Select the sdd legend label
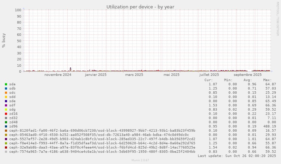The image size is (281, 164). click(12, 97)
